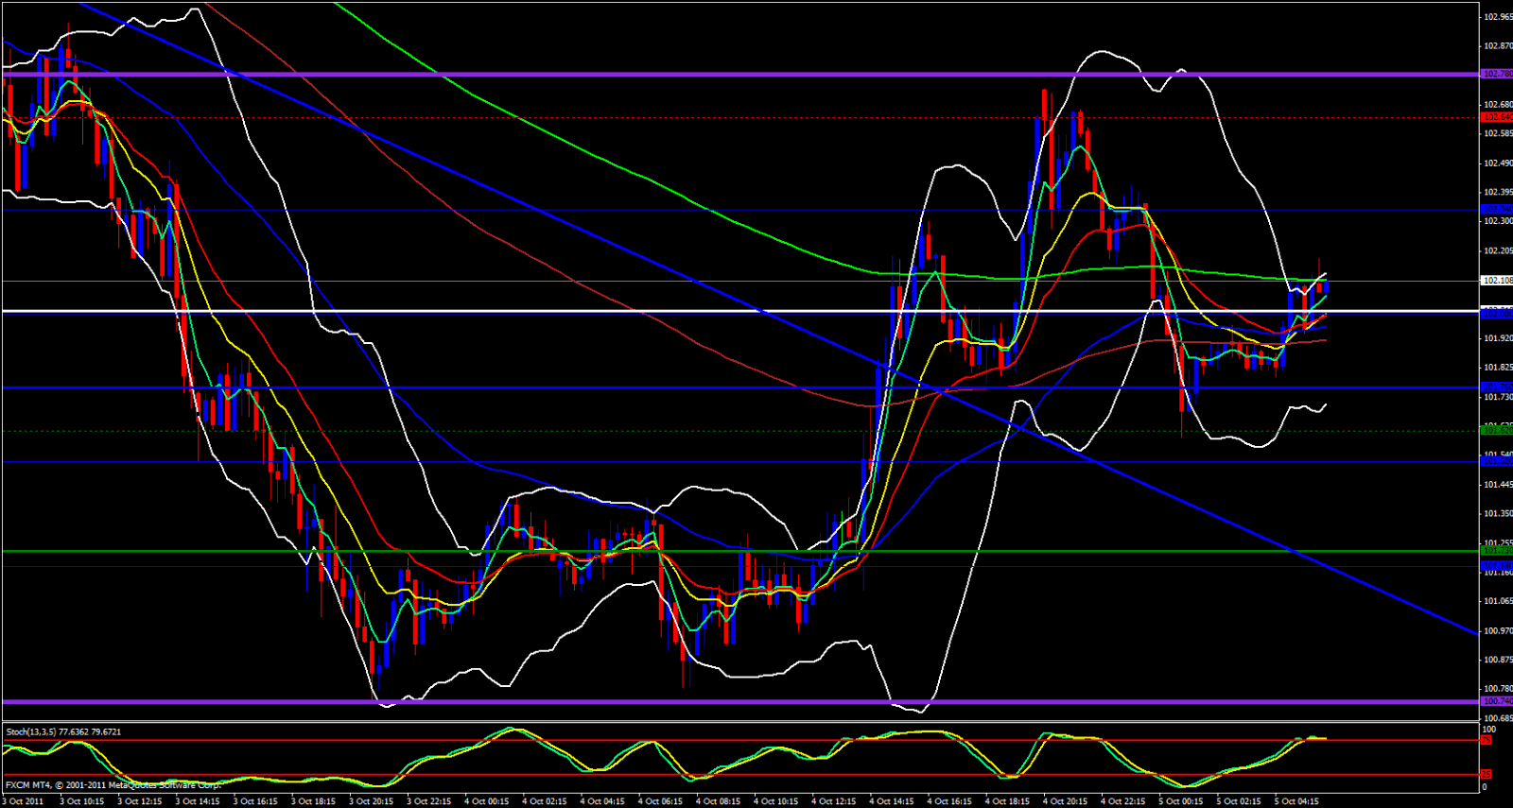
Task: Select the 4 Oct 00:15 time marker
Action: click(487, 801)
